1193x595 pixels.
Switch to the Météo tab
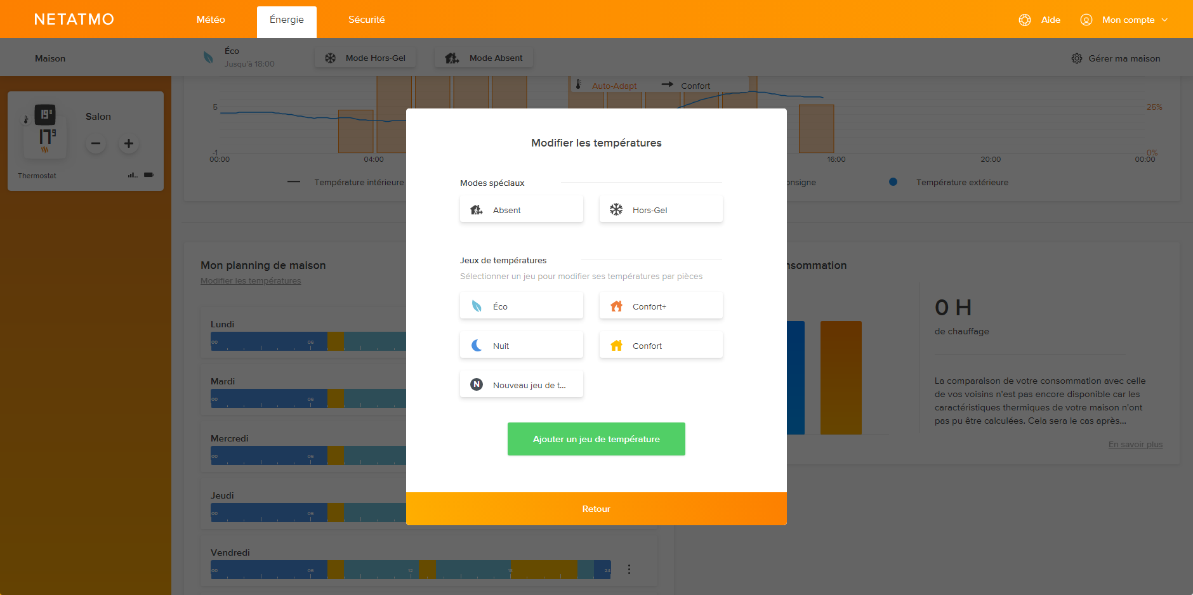211,20
